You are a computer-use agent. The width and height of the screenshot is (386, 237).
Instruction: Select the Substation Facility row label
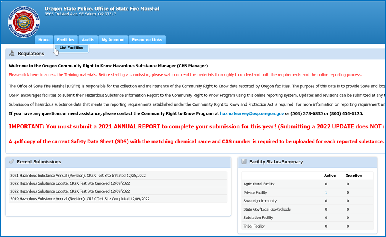tap(258, 218)
